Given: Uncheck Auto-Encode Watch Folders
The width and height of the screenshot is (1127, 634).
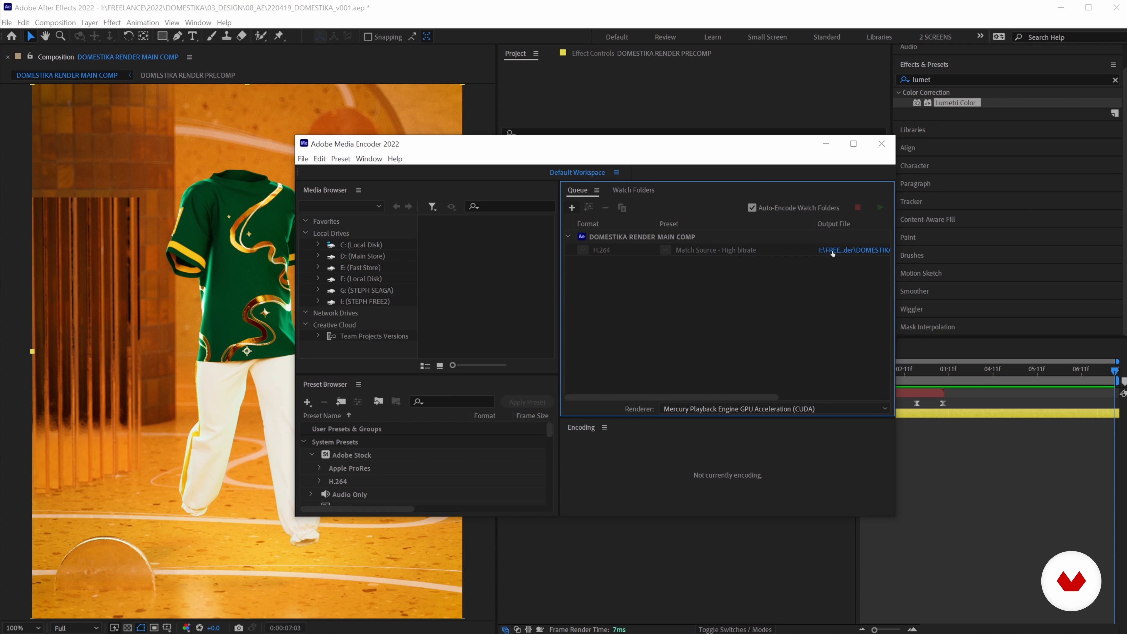Looking at the screenshot, I should (x=752, y=208).
